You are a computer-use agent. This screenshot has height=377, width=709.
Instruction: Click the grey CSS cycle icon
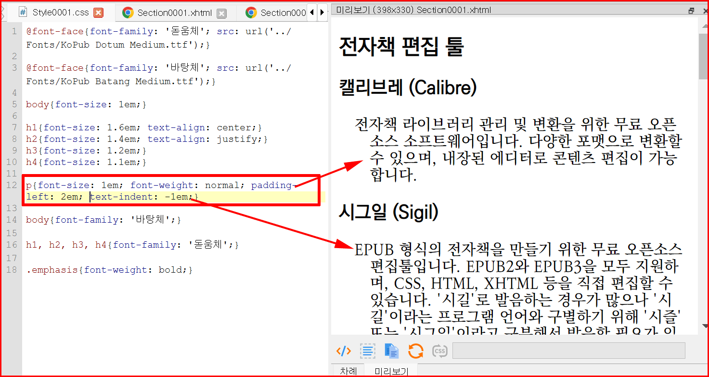[439, 351]
